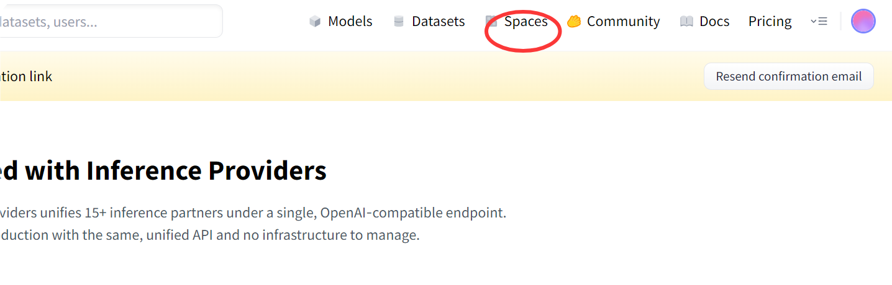892x285 pixels.
Task: Click the Spaces icon in navbar
Action: pos(491,22)
